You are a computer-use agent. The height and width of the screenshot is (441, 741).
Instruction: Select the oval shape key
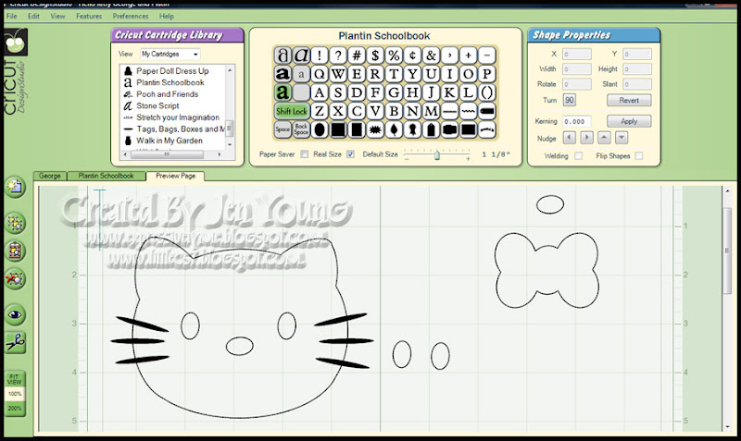pyautogui.click(x=320, y=129)
